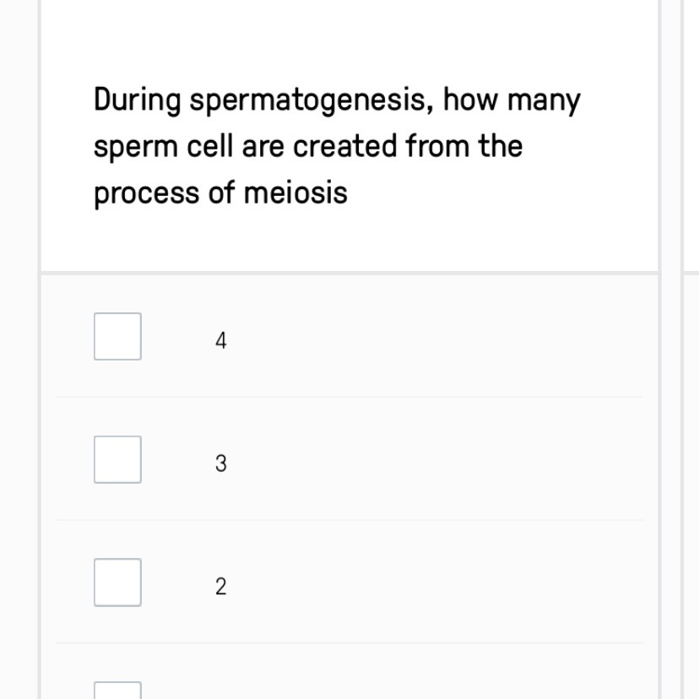The image size is (699, 699).
Task: Toggle the partially visible fourth checkbox at bottom
Action: [x=117, y=691]
